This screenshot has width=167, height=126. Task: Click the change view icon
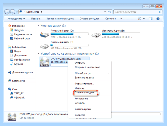coord(140,19)
